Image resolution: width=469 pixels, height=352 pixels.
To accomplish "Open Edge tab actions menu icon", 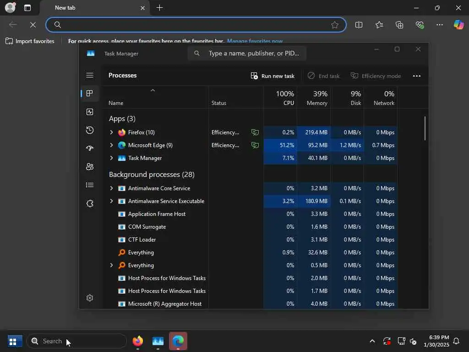I will 27,8.
